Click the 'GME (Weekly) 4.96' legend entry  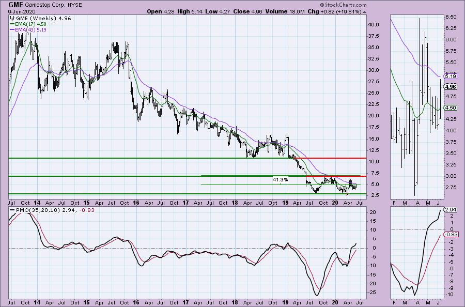coord(43,19)
